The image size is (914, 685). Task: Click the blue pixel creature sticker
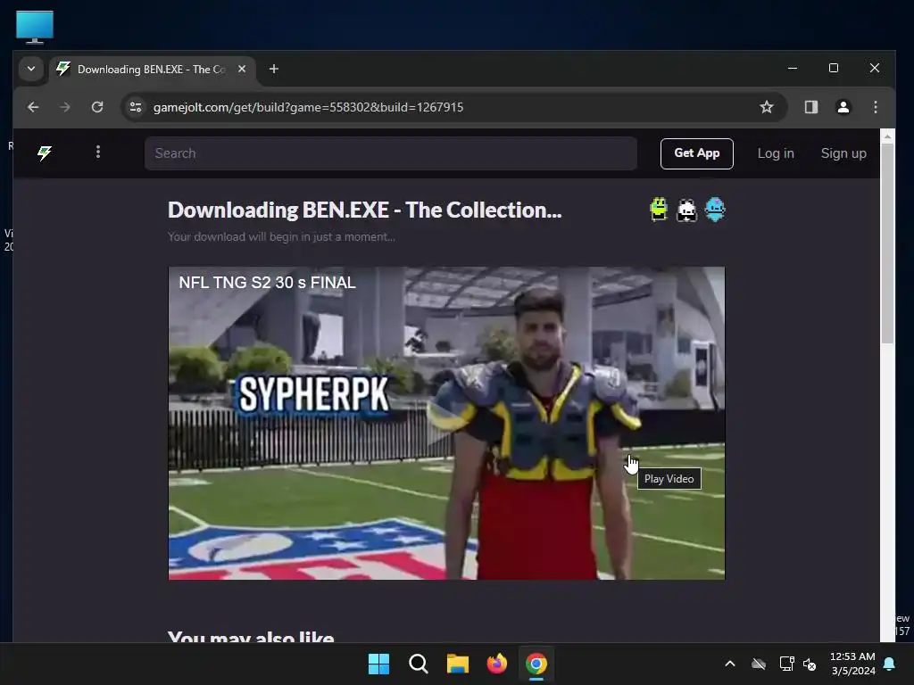(x=715, y=210)
